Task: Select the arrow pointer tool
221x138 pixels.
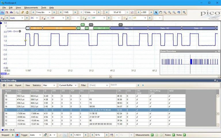Action: [x=156, y=12]
